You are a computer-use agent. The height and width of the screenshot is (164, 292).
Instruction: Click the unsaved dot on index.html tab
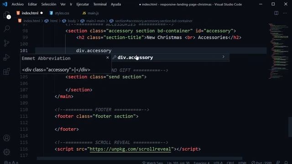[42, 13]
